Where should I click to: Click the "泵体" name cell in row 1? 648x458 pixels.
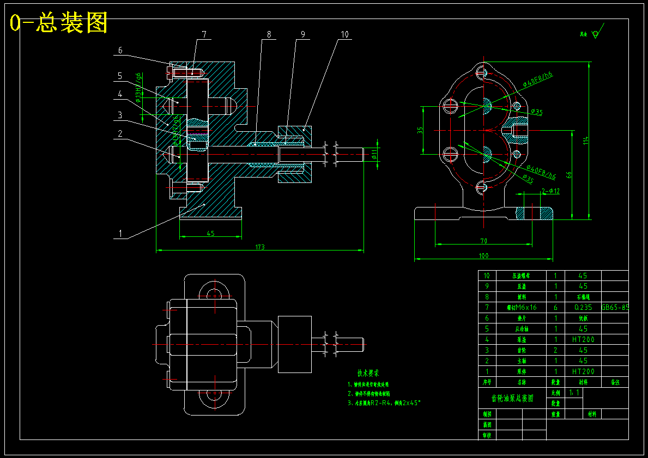522,371
